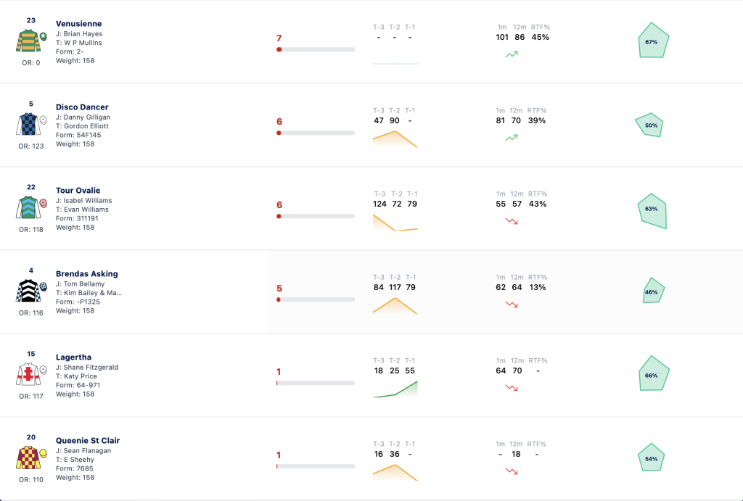Click Tour Ovalie's chevron silks icon
Image resolution: width=743 pixels, height=501 pixels.
[x=30, y=207]
